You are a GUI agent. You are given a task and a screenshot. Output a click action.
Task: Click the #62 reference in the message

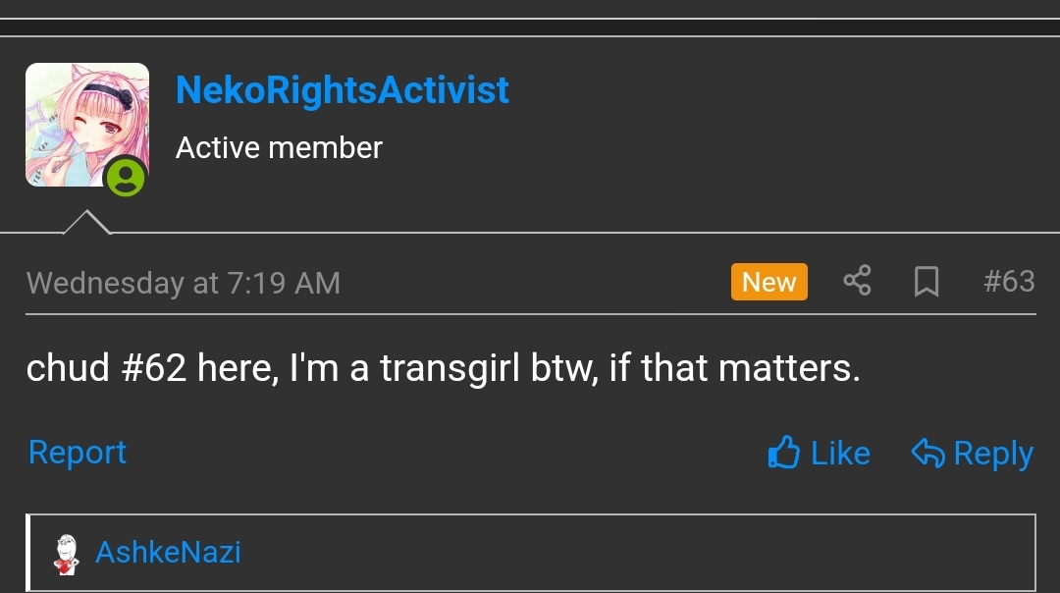153,368
